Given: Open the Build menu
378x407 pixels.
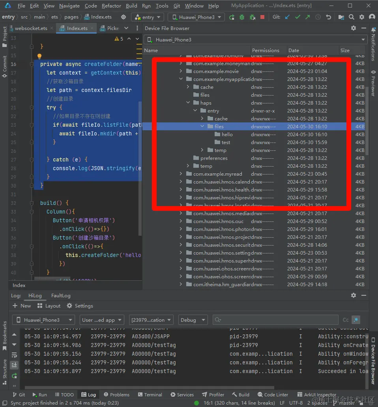Looking at the screenshot, I should [131, 6].
